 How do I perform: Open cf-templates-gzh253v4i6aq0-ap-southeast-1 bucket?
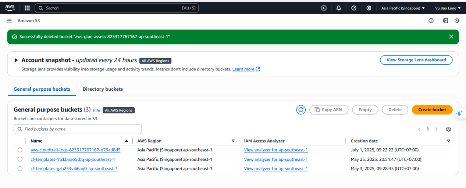point(74,169)
